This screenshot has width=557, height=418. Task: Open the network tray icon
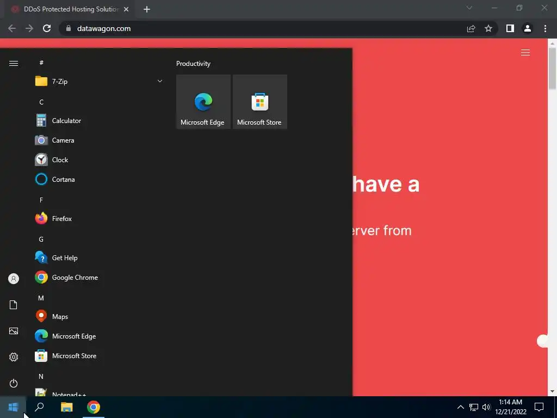coord(474,407)
